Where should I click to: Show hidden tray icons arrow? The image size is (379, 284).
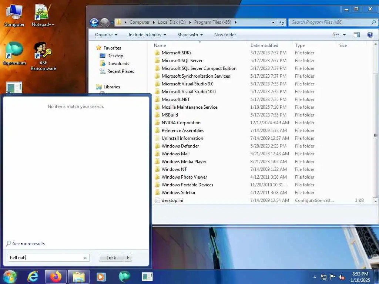pos(315,277)
